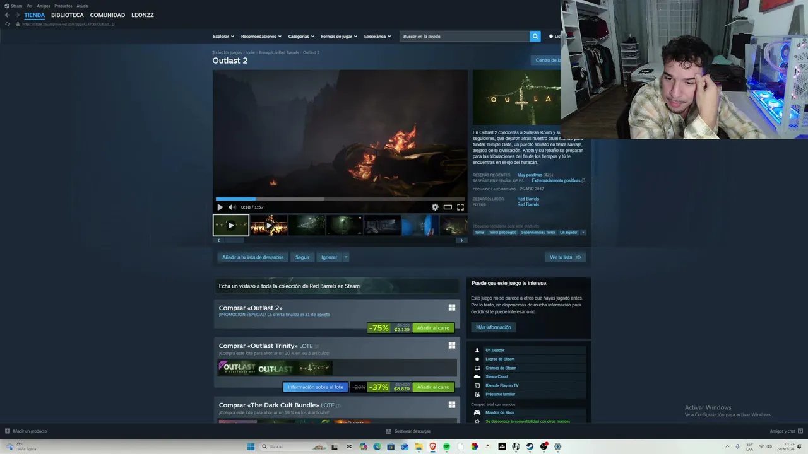Click the Remote Play en TV icon

[477, 385]
